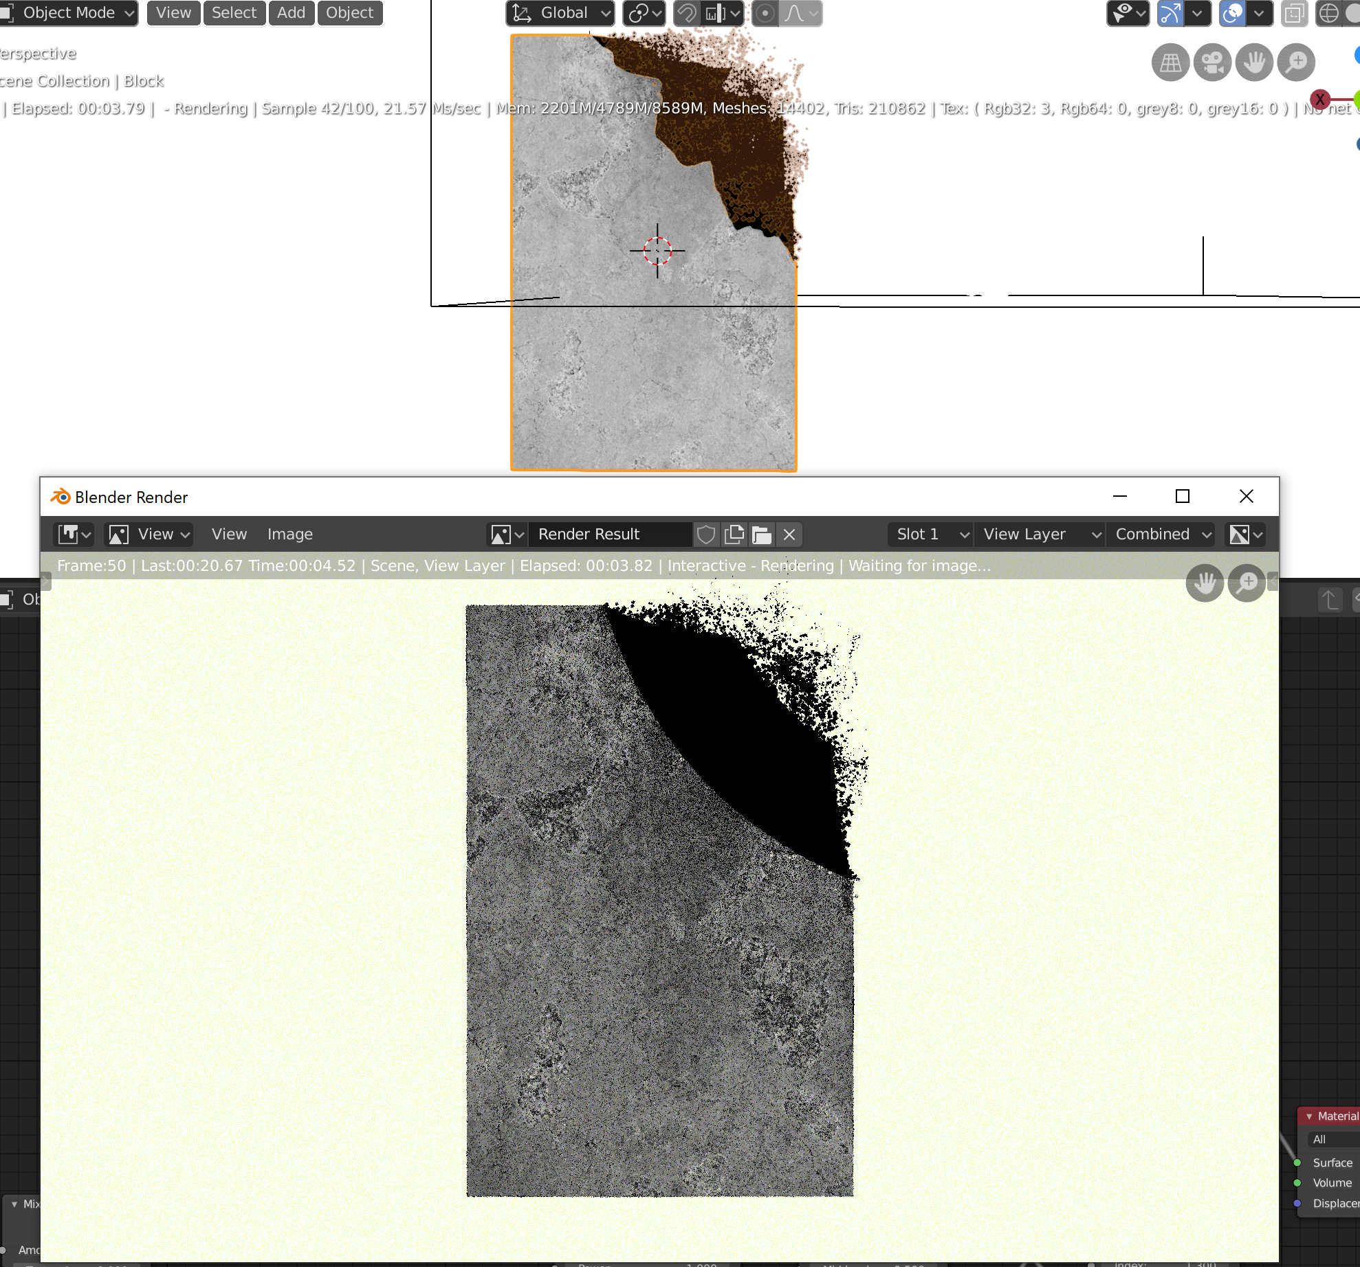Open image folder icon next to Render Result

click(762, 535)
